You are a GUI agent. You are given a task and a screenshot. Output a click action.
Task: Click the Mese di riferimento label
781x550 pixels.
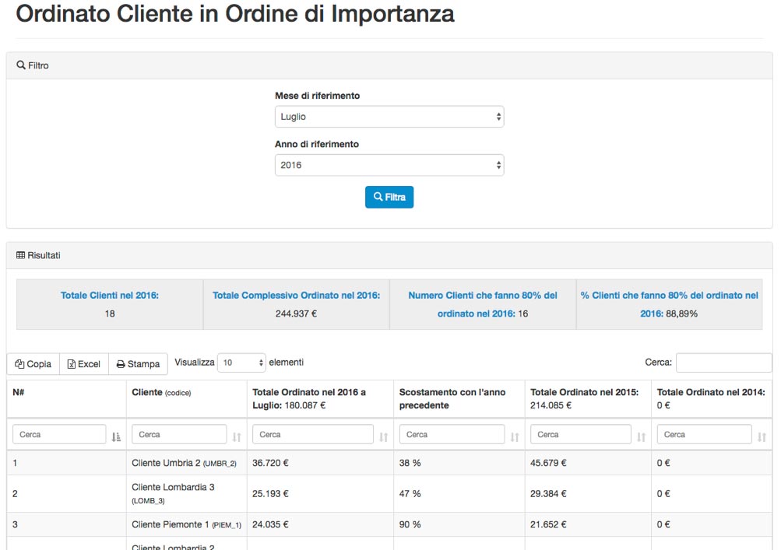click(x=317, y=96)
